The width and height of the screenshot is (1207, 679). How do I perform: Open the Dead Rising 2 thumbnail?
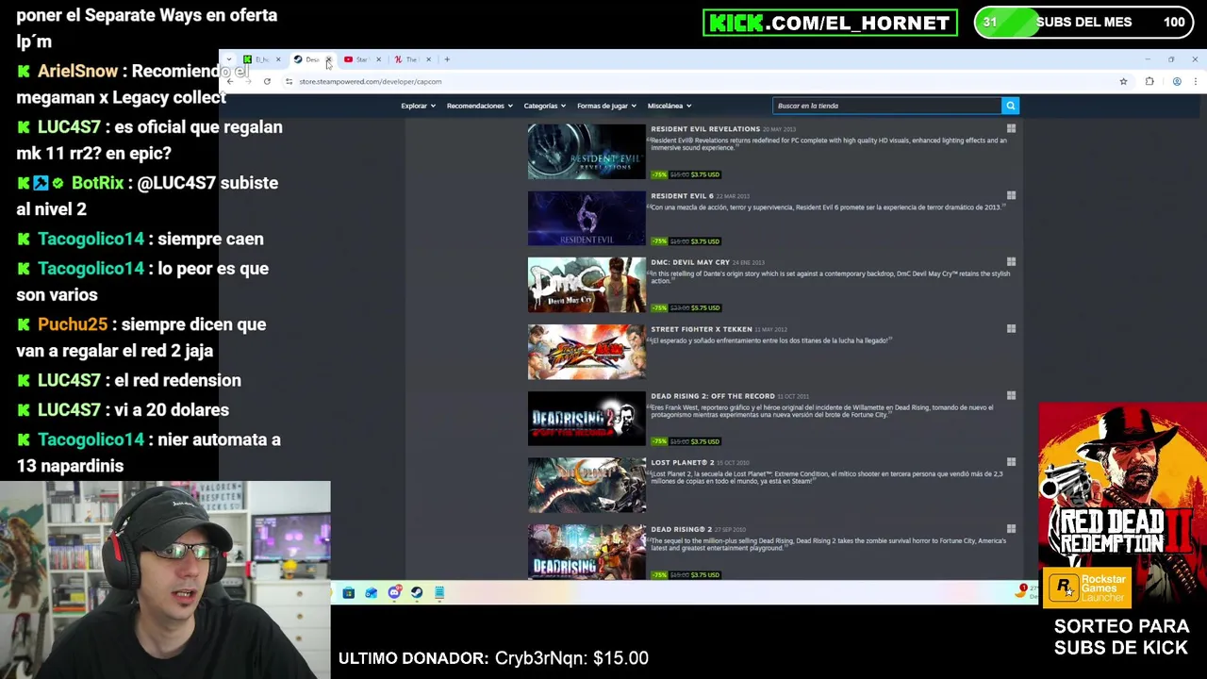point(587,552)
